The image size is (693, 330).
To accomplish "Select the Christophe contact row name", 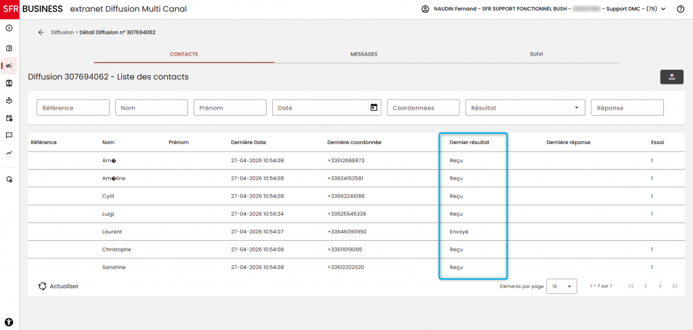I will [116, 250].
